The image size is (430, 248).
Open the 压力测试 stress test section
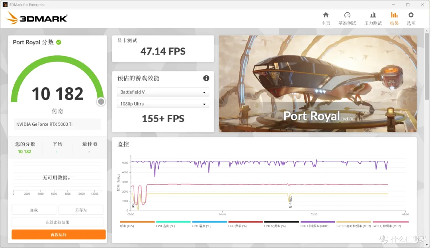click(373, 19)
